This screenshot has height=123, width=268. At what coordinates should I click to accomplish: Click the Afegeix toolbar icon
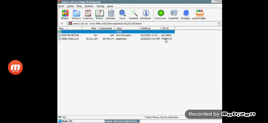[x=65, y=13]
